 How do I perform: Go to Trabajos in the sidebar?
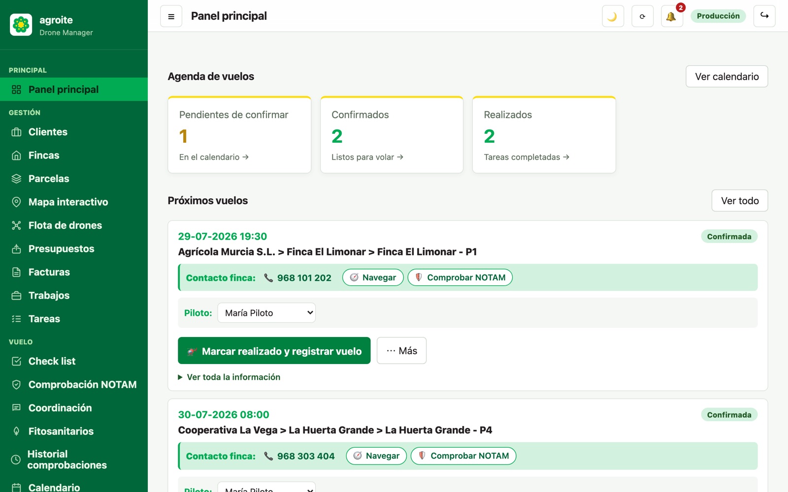point(74,296)
